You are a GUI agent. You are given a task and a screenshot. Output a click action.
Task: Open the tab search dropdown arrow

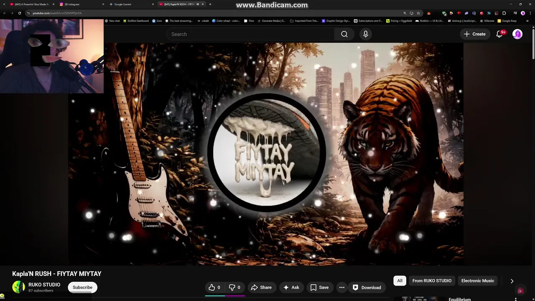pos(4,4)
